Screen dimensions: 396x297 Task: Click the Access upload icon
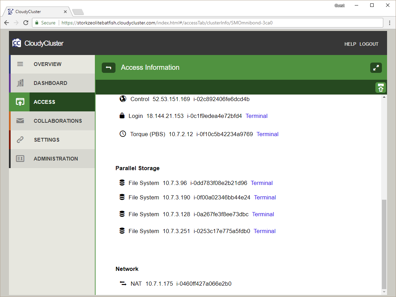pos(20,102)
